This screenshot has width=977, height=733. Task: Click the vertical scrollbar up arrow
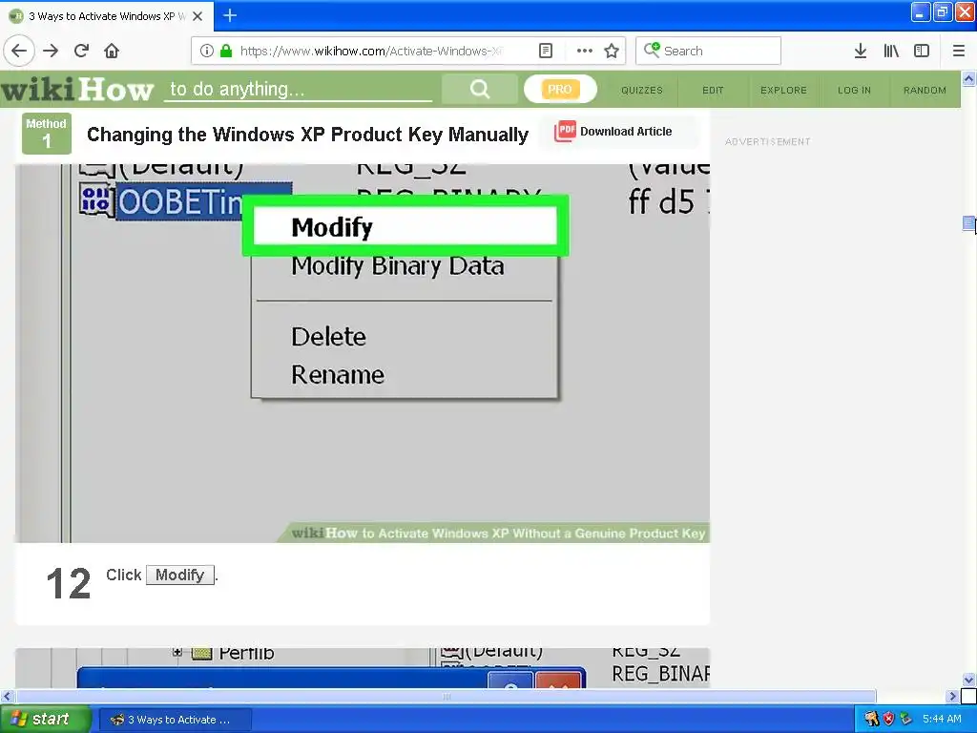968,78
